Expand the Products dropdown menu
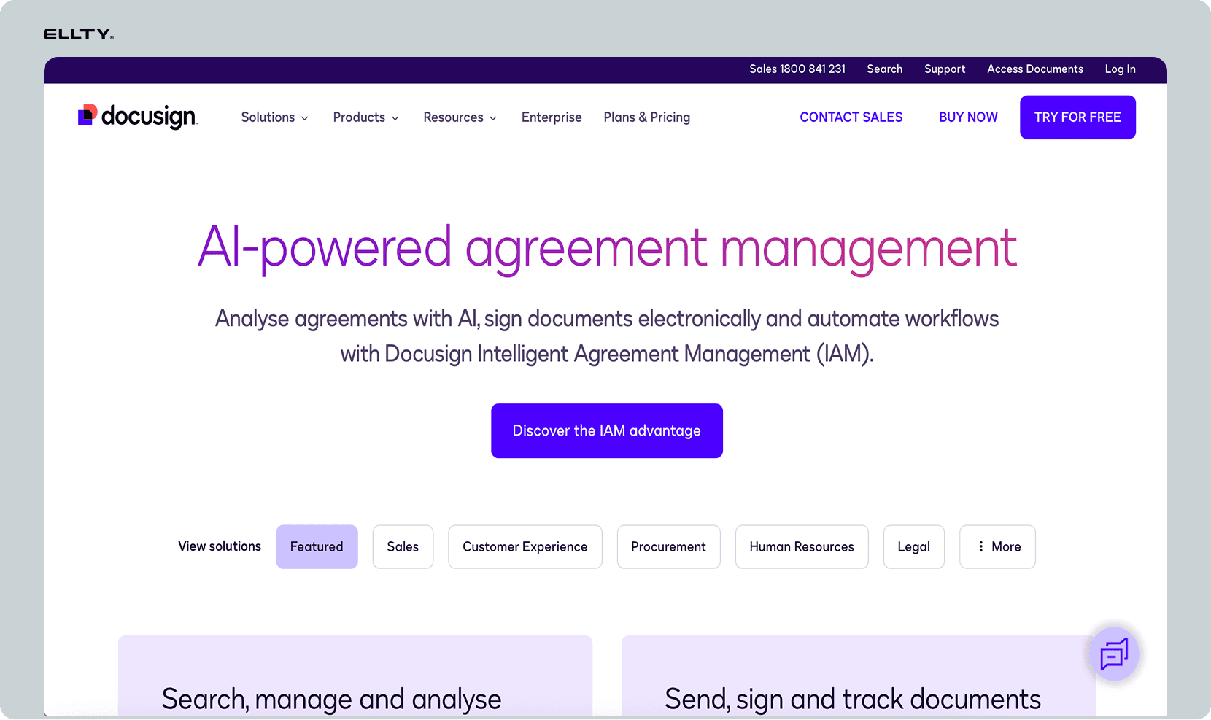This screenshot has height=720, width=1211. [366, 117]
